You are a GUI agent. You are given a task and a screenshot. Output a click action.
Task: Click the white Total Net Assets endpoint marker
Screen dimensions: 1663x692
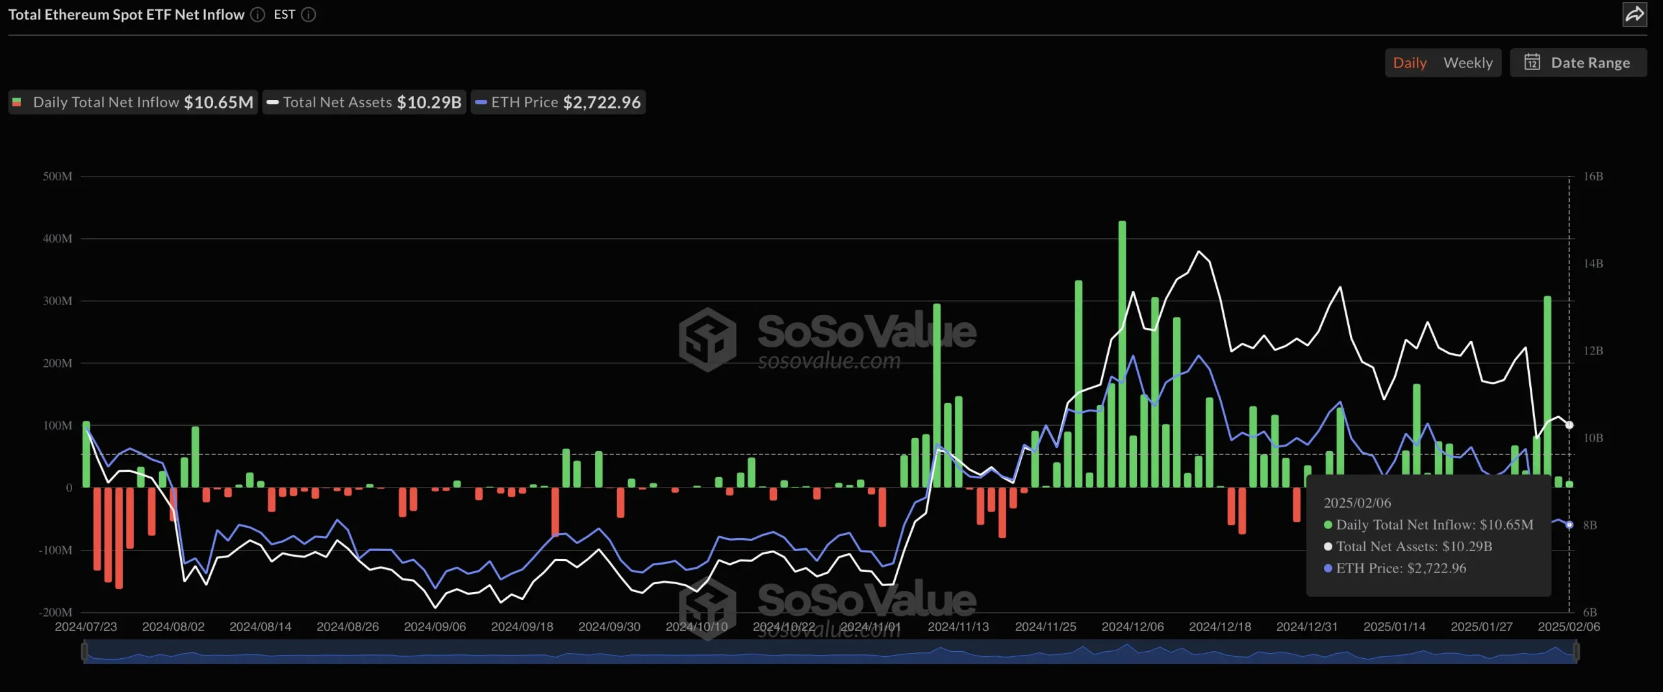pyautogui.click(x=1569, y=425)
